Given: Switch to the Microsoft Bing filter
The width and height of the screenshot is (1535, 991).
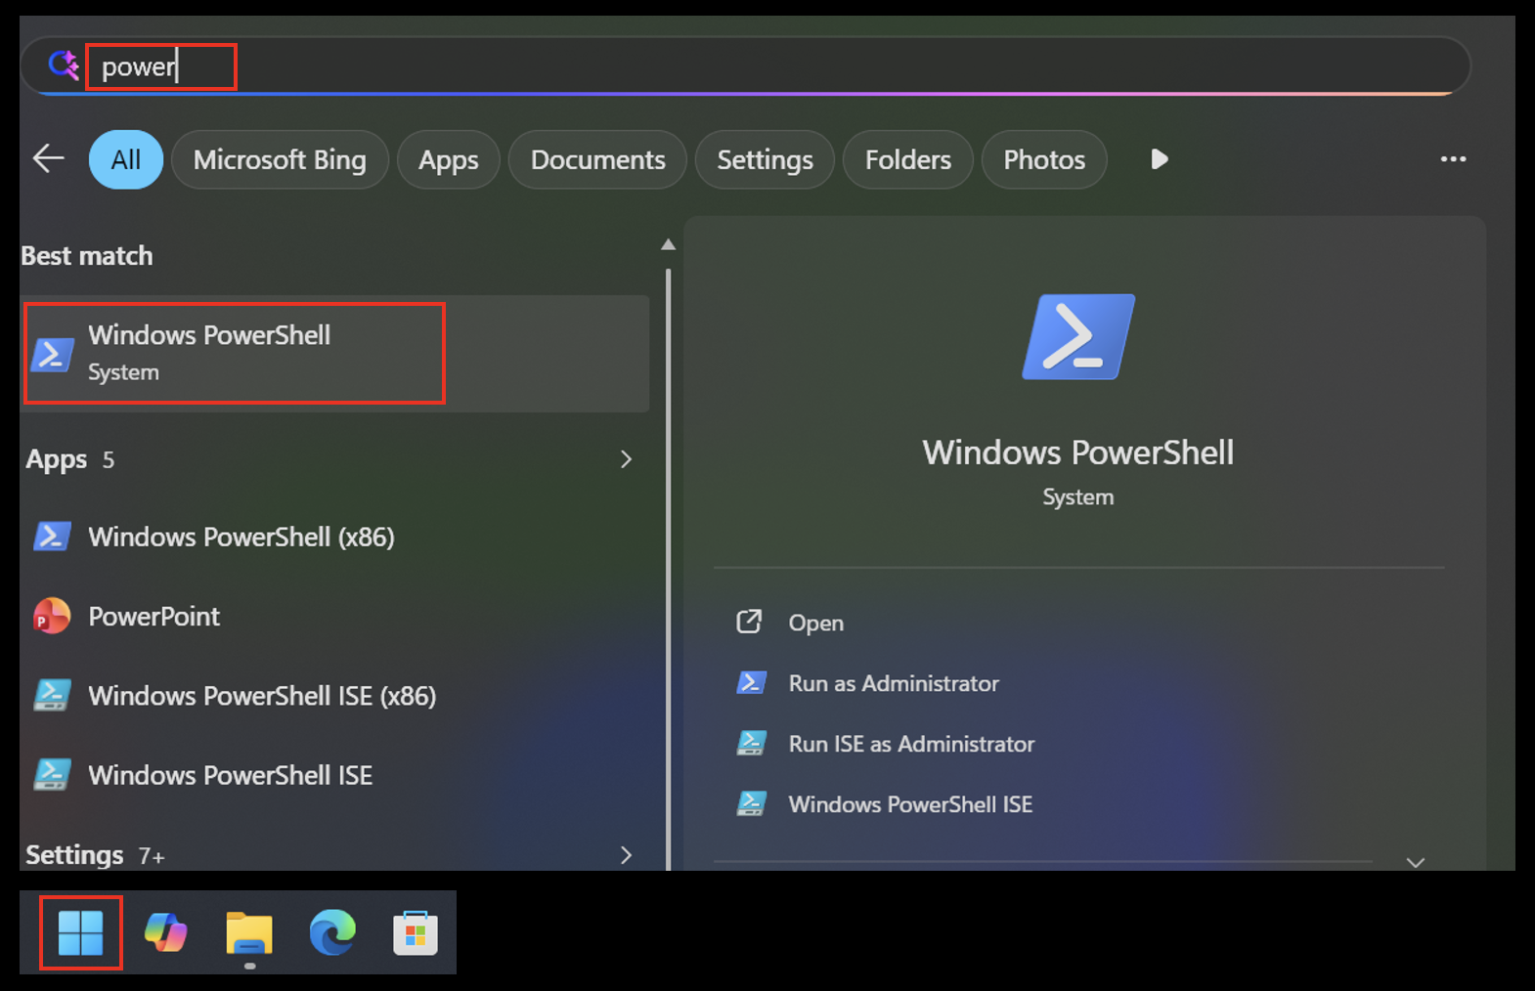Looking at the screenshot, I should pos(280,159).
